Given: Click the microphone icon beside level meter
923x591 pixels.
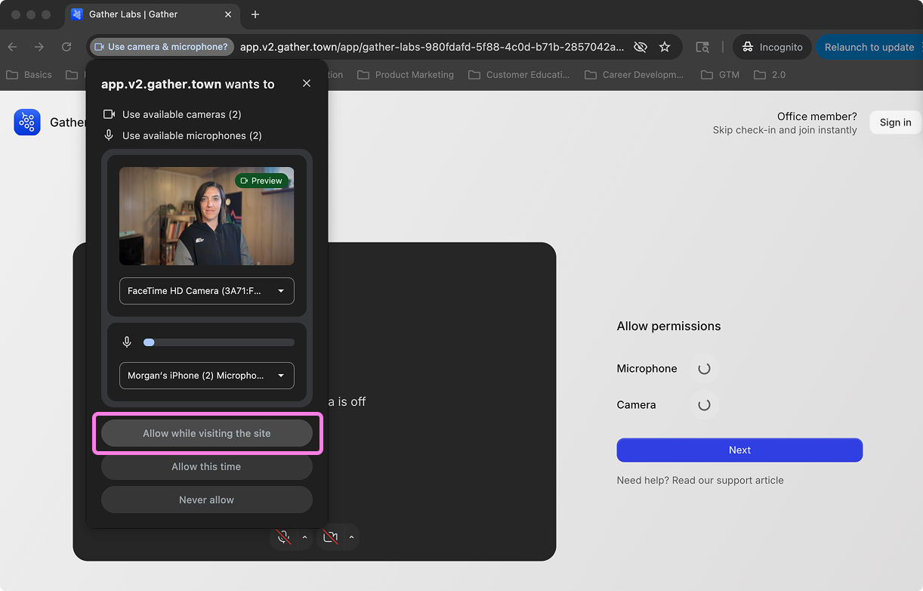Looking at the screenshot, I should tap(127, 342).
